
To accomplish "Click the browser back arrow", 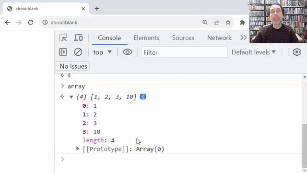I will pyautogui.click(x=8, y=23).
